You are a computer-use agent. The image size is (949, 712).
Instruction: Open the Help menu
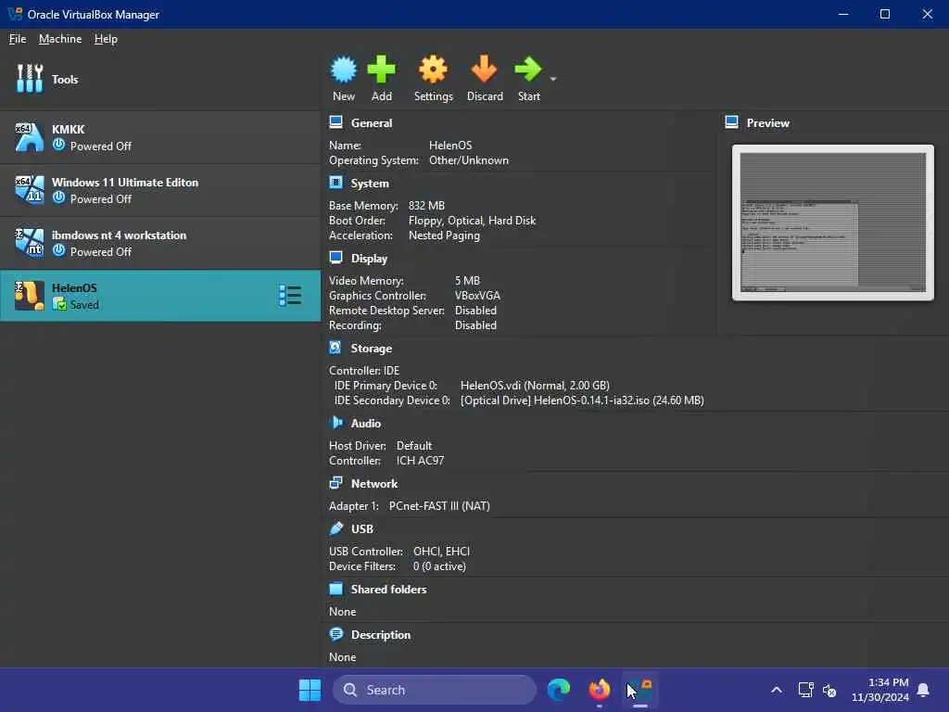click(x=106, y=39)
